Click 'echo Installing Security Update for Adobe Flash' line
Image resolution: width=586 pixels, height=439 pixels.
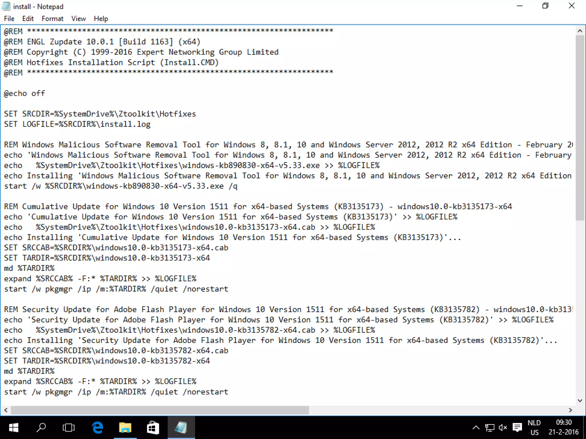tap(281, 340)
